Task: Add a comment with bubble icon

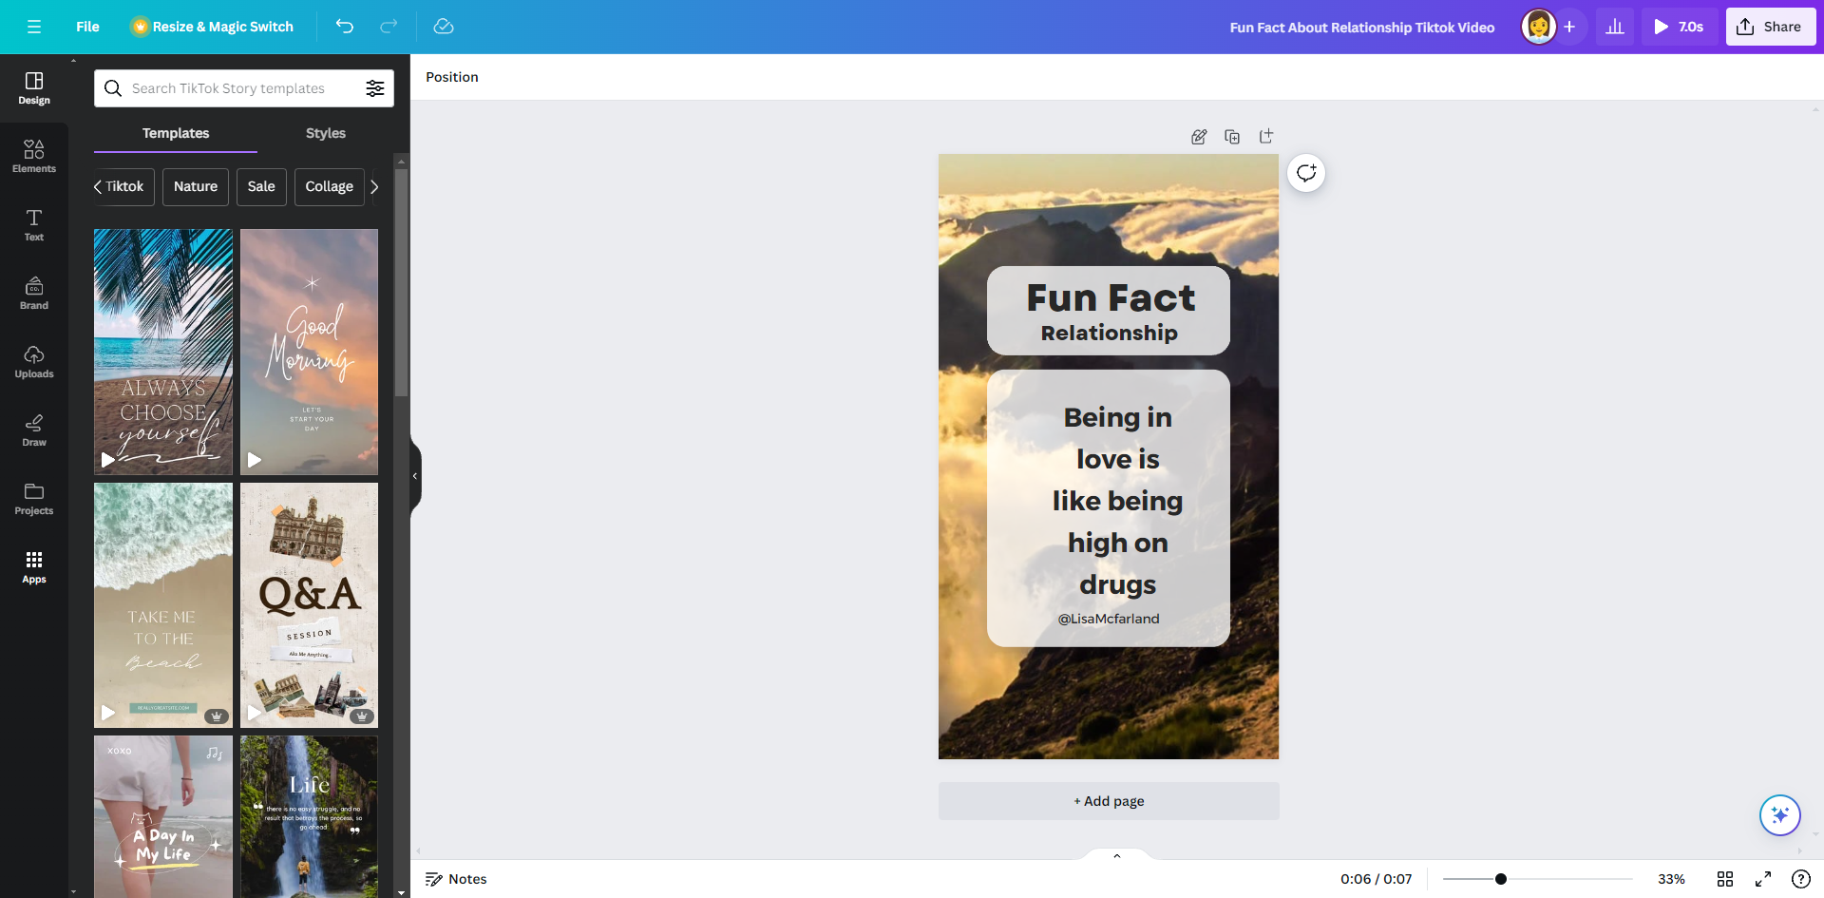Action: (x=1306, y=173)
